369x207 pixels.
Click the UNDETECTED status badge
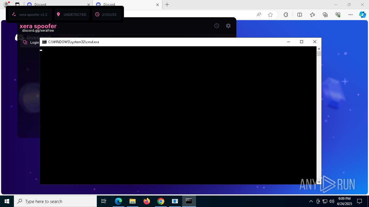72,14
